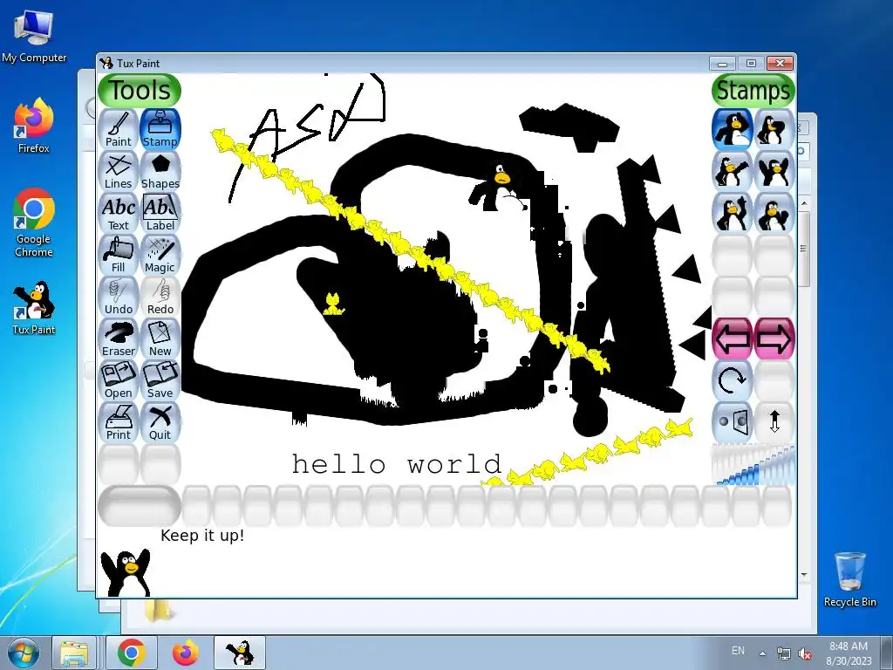893x670 pixels.
Task: Minimize the Tux Paint window
Action: pos(723,63)
